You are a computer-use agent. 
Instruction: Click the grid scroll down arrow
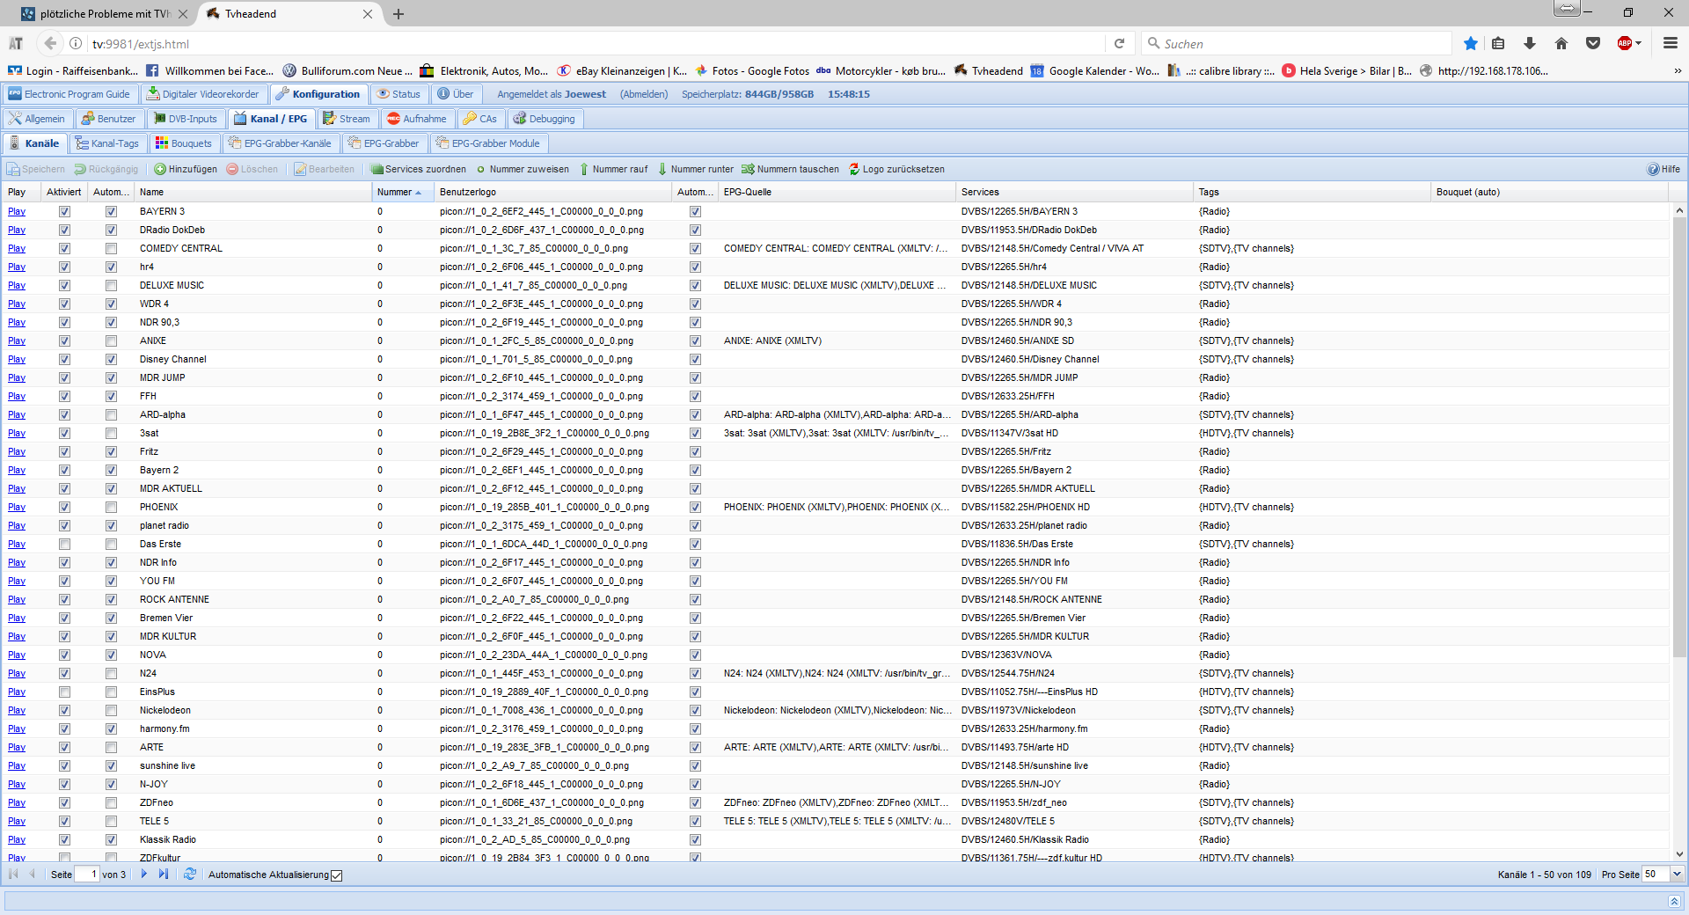[1679, 853]
